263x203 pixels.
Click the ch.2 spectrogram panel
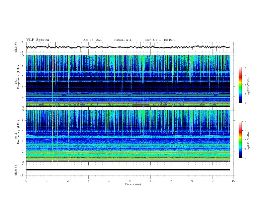[x=128, y=136]
